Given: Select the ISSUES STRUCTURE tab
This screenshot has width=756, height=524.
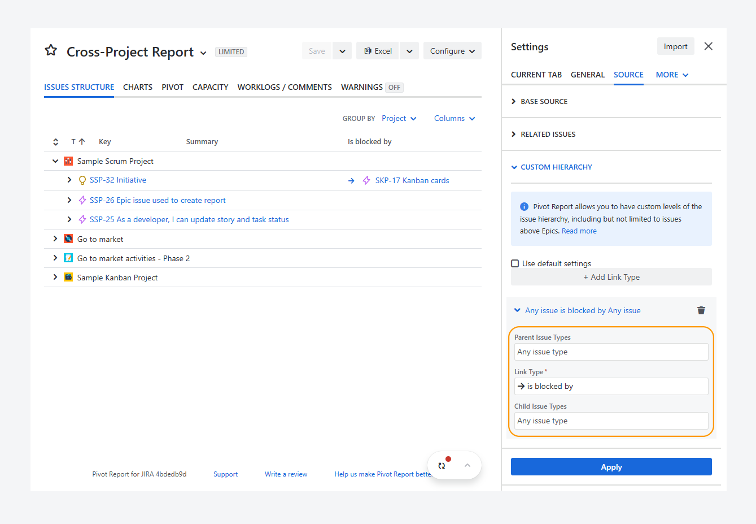Looking at the screenshot, I should pyautogui.click(x=79, y=87).
